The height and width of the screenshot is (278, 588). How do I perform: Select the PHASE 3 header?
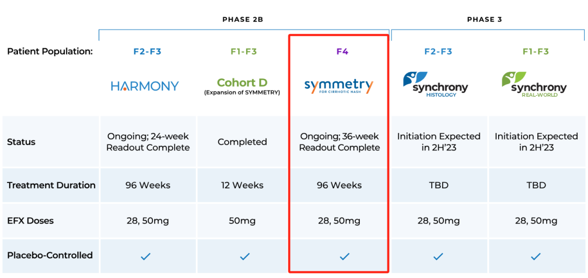coord(485,20)
